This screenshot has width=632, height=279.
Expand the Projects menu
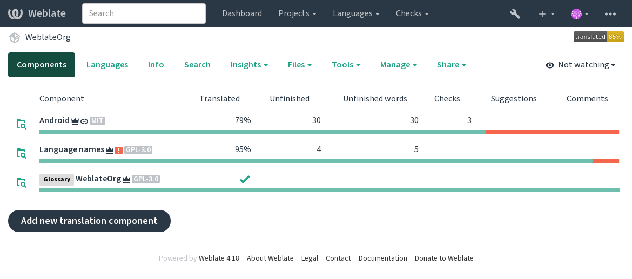coord(298,13)
